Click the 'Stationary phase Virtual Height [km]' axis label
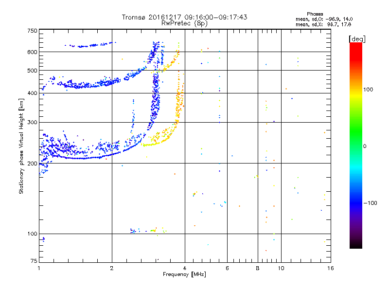The image size is (389, 292). (x=21, y=146)
